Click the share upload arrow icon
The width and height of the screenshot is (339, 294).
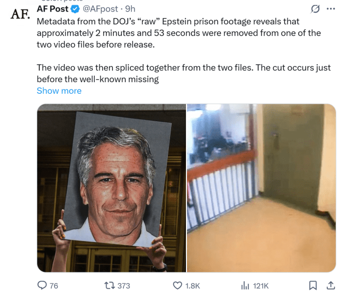331,285
